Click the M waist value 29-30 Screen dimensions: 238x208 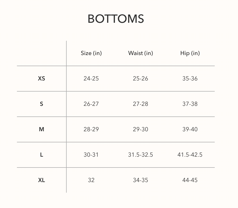(140, 129)
